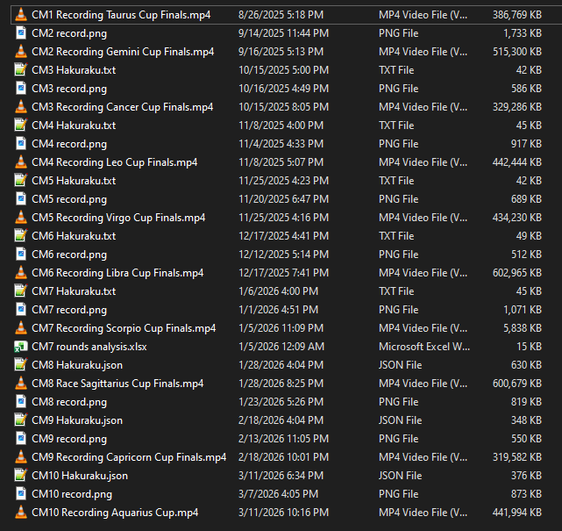The width and height of the screenshot is (562, 531).
Task: Click the file icon of CM9 Hakuraku.json
Action: 21,420
